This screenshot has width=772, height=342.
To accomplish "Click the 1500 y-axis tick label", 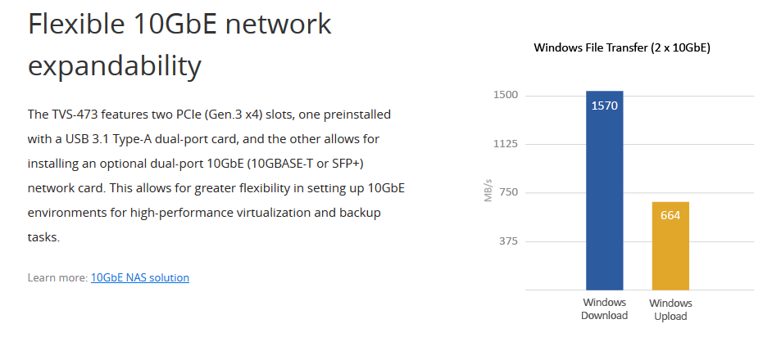I will point(506,96).
